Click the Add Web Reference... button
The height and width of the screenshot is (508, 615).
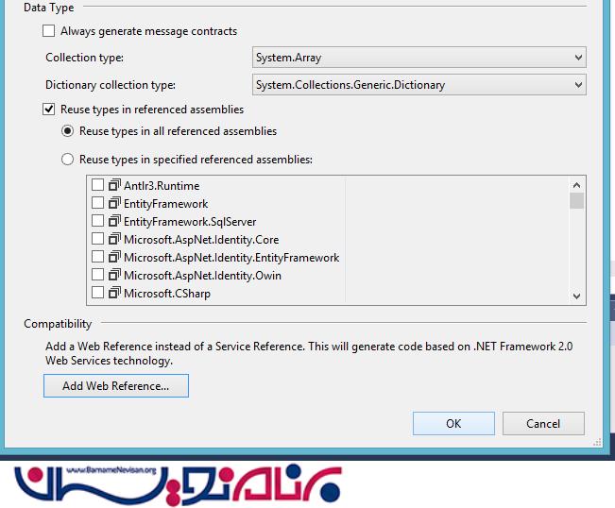[x=116, y=385]
